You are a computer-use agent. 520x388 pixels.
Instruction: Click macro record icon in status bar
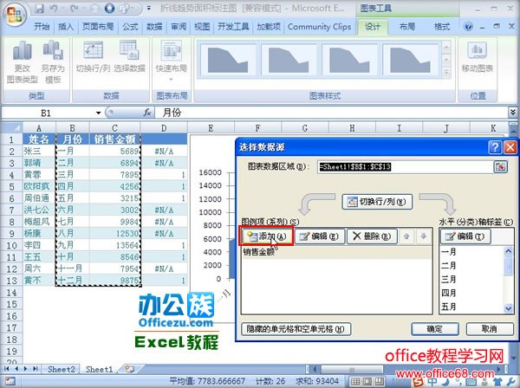(10, 381)
